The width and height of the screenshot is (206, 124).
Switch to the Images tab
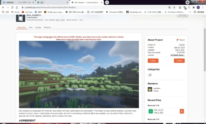pos(38,27)
